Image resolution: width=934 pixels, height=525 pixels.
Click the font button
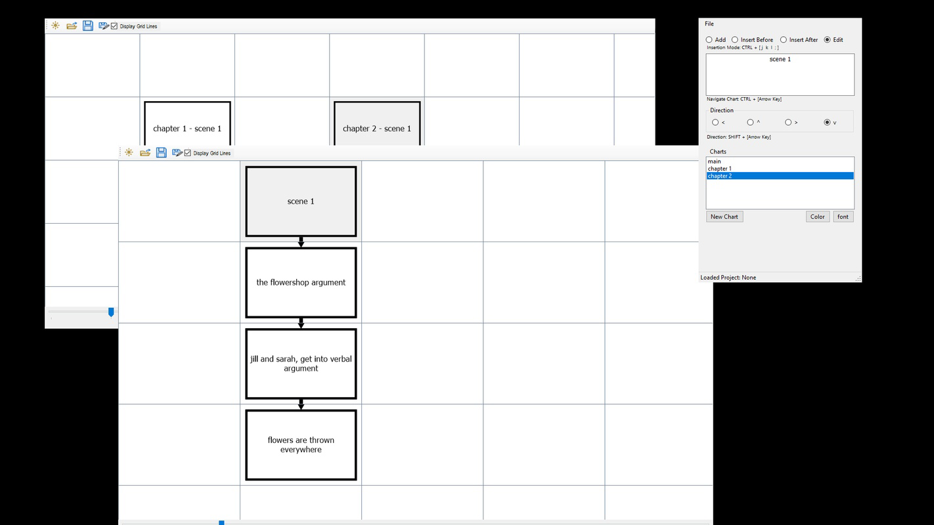pyautogui.click(x=843, y=217)
